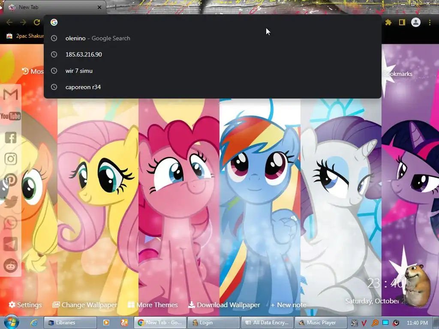This screenshot has width=439, height=329.
Task: Reload the page with the refresh icon
Action: click(37, 22)
